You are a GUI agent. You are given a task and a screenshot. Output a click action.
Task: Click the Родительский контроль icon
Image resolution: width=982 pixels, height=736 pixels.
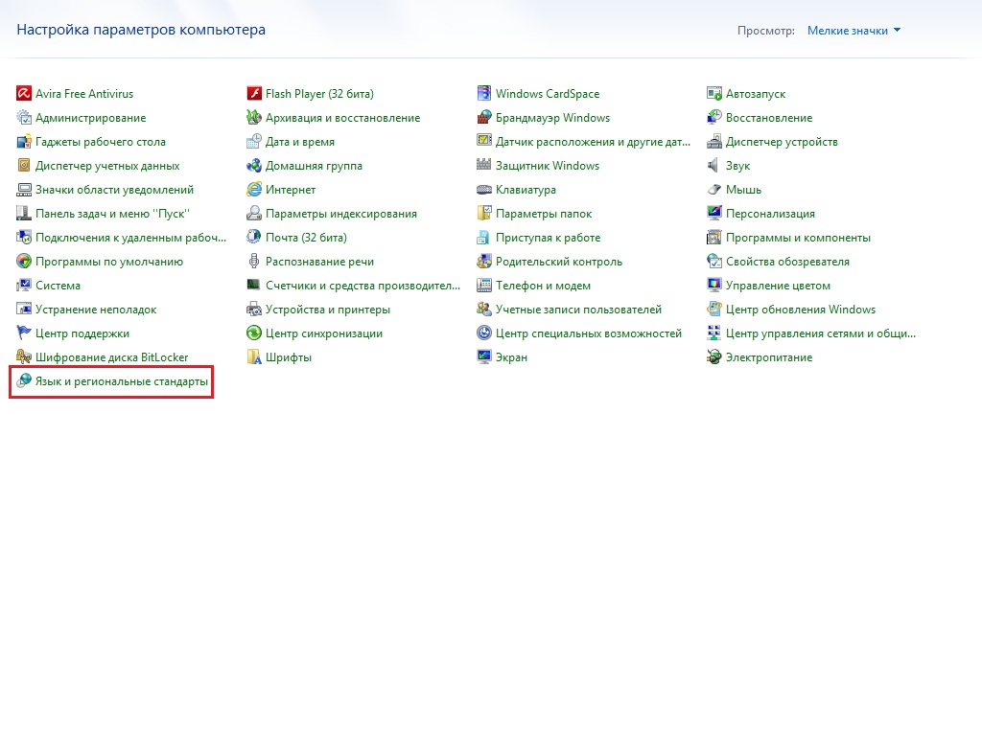tap(484, 262)
